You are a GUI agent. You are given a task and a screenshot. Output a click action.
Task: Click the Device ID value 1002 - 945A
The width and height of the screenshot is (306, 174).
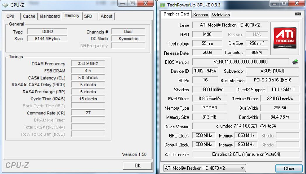(205, 71)
